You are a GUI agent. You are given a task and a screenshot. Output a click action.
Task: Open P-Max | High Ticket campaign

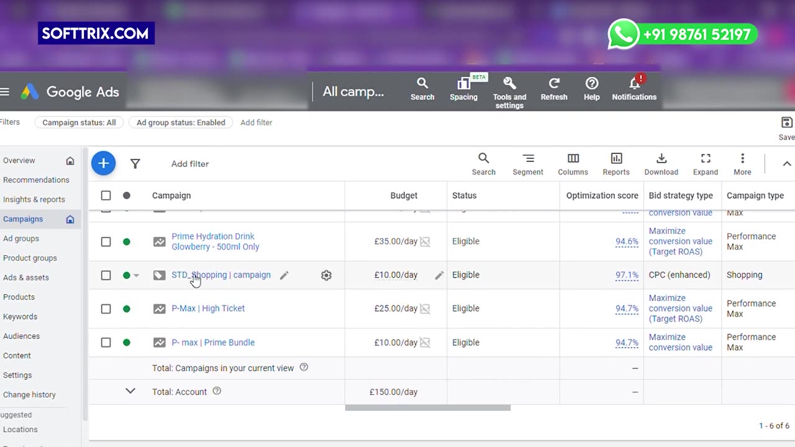point(208,309)
